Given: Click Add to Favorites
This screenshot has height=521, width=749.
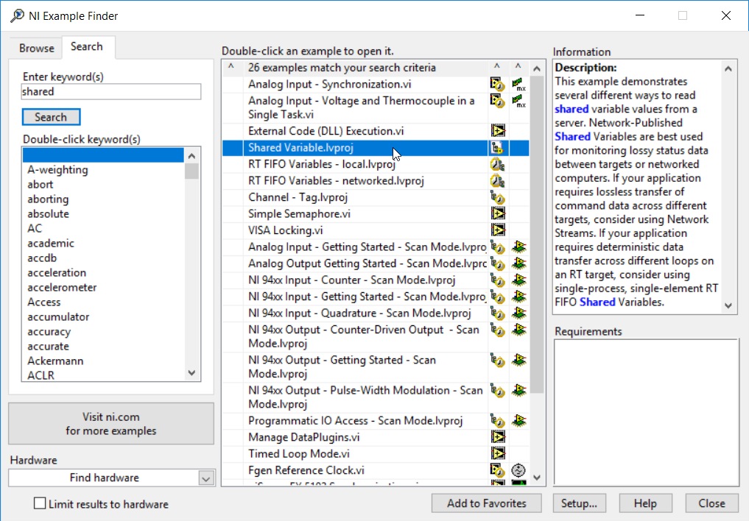Looking at the screenshot, I should point(486,503).
